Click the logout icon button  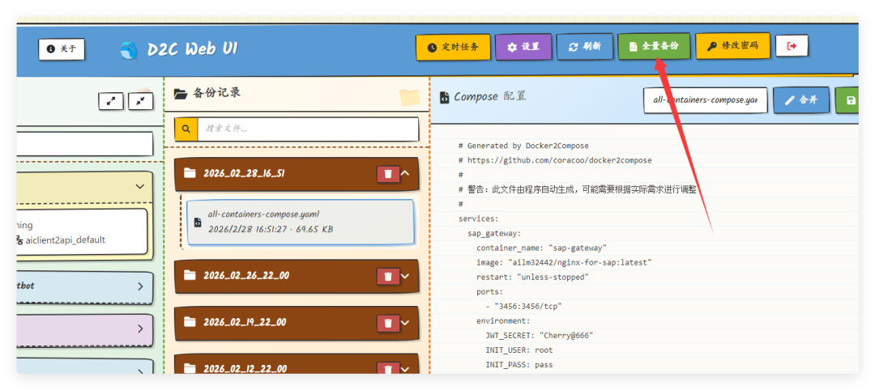pos(792,45)
